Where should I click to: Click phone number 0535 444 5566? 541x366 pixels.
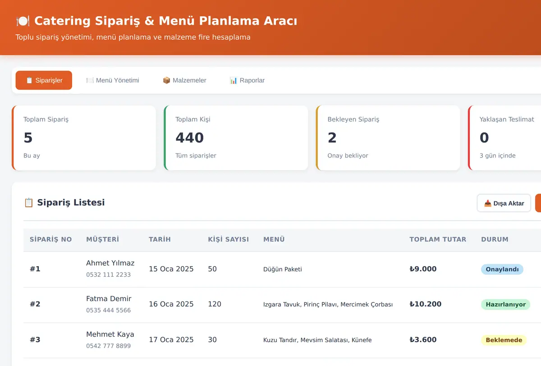108,310
